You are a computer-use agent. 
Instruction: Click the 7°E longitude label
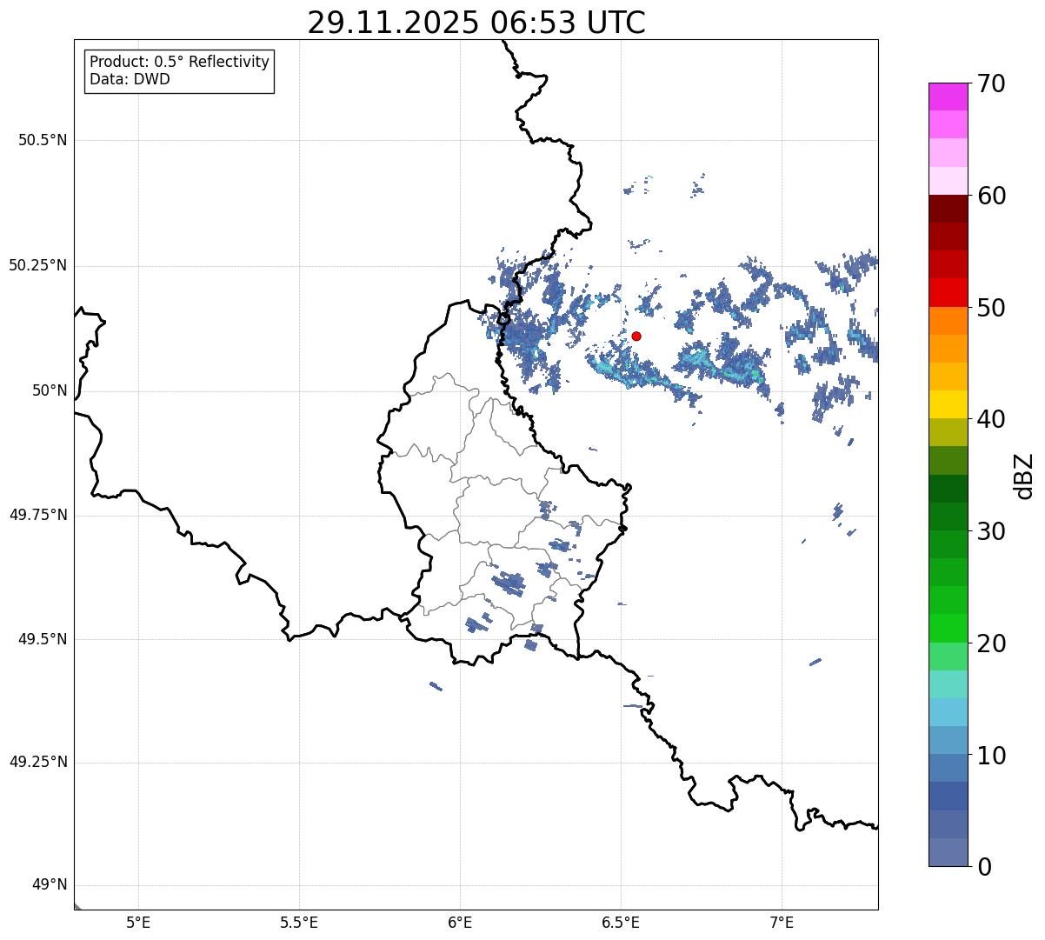pyautogui.click(x=782, y=922)
